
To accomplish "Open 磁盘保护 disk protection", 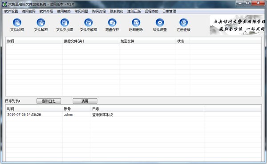I will pyautogui.click(x=112, y=25).
